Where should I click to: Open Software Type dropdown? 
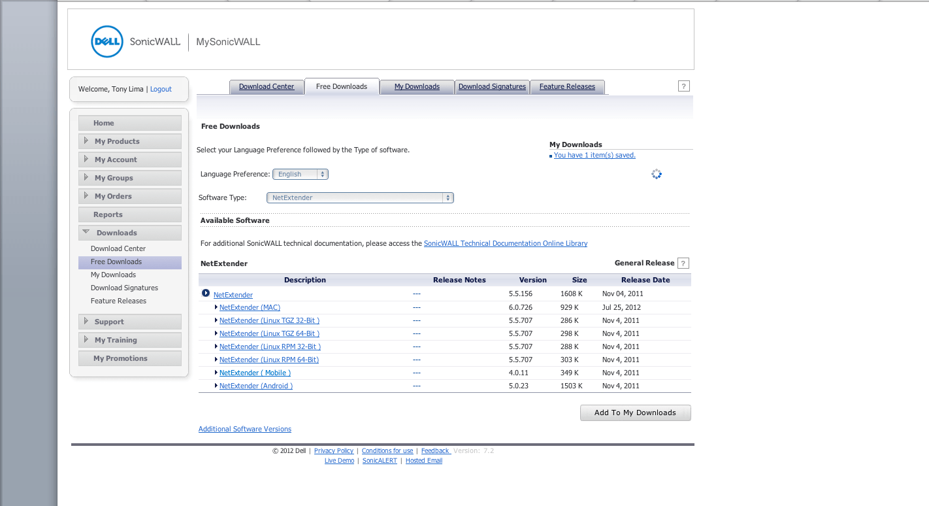tap(360, 197)
